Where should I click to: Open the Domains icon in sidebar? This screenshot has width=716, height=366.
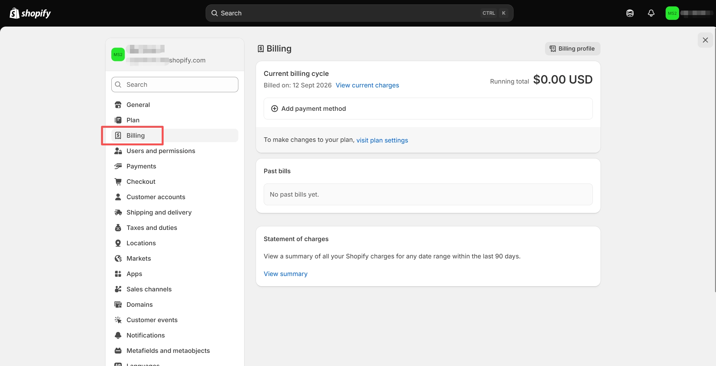(118, 305)
